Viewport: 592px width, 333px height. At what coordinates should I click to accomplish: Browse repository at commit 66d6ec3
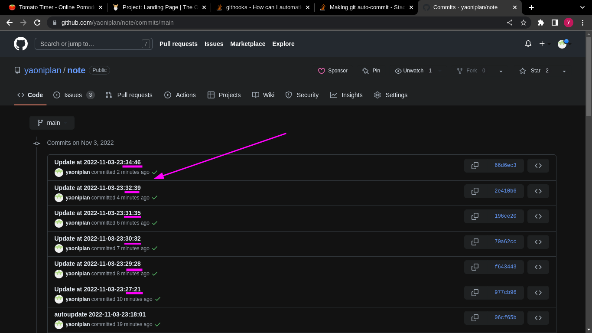coord(538,166)
